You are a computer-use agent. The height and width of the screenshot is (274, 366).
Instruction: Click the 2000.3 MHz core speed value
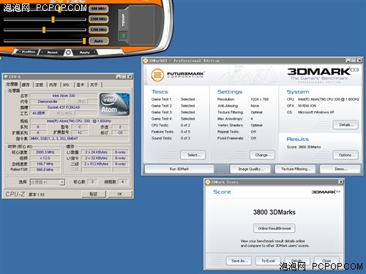coord(45,152)
